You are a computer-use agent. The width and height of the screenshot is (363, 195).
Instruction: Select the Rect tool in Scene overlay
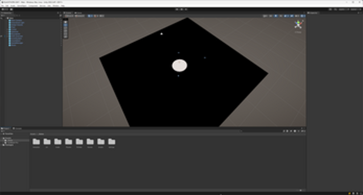click(66, 33)
